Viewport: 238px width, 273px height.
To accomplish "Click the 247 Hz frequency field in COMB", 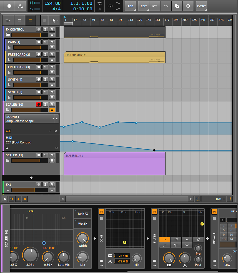I will [x=122, y=256].
